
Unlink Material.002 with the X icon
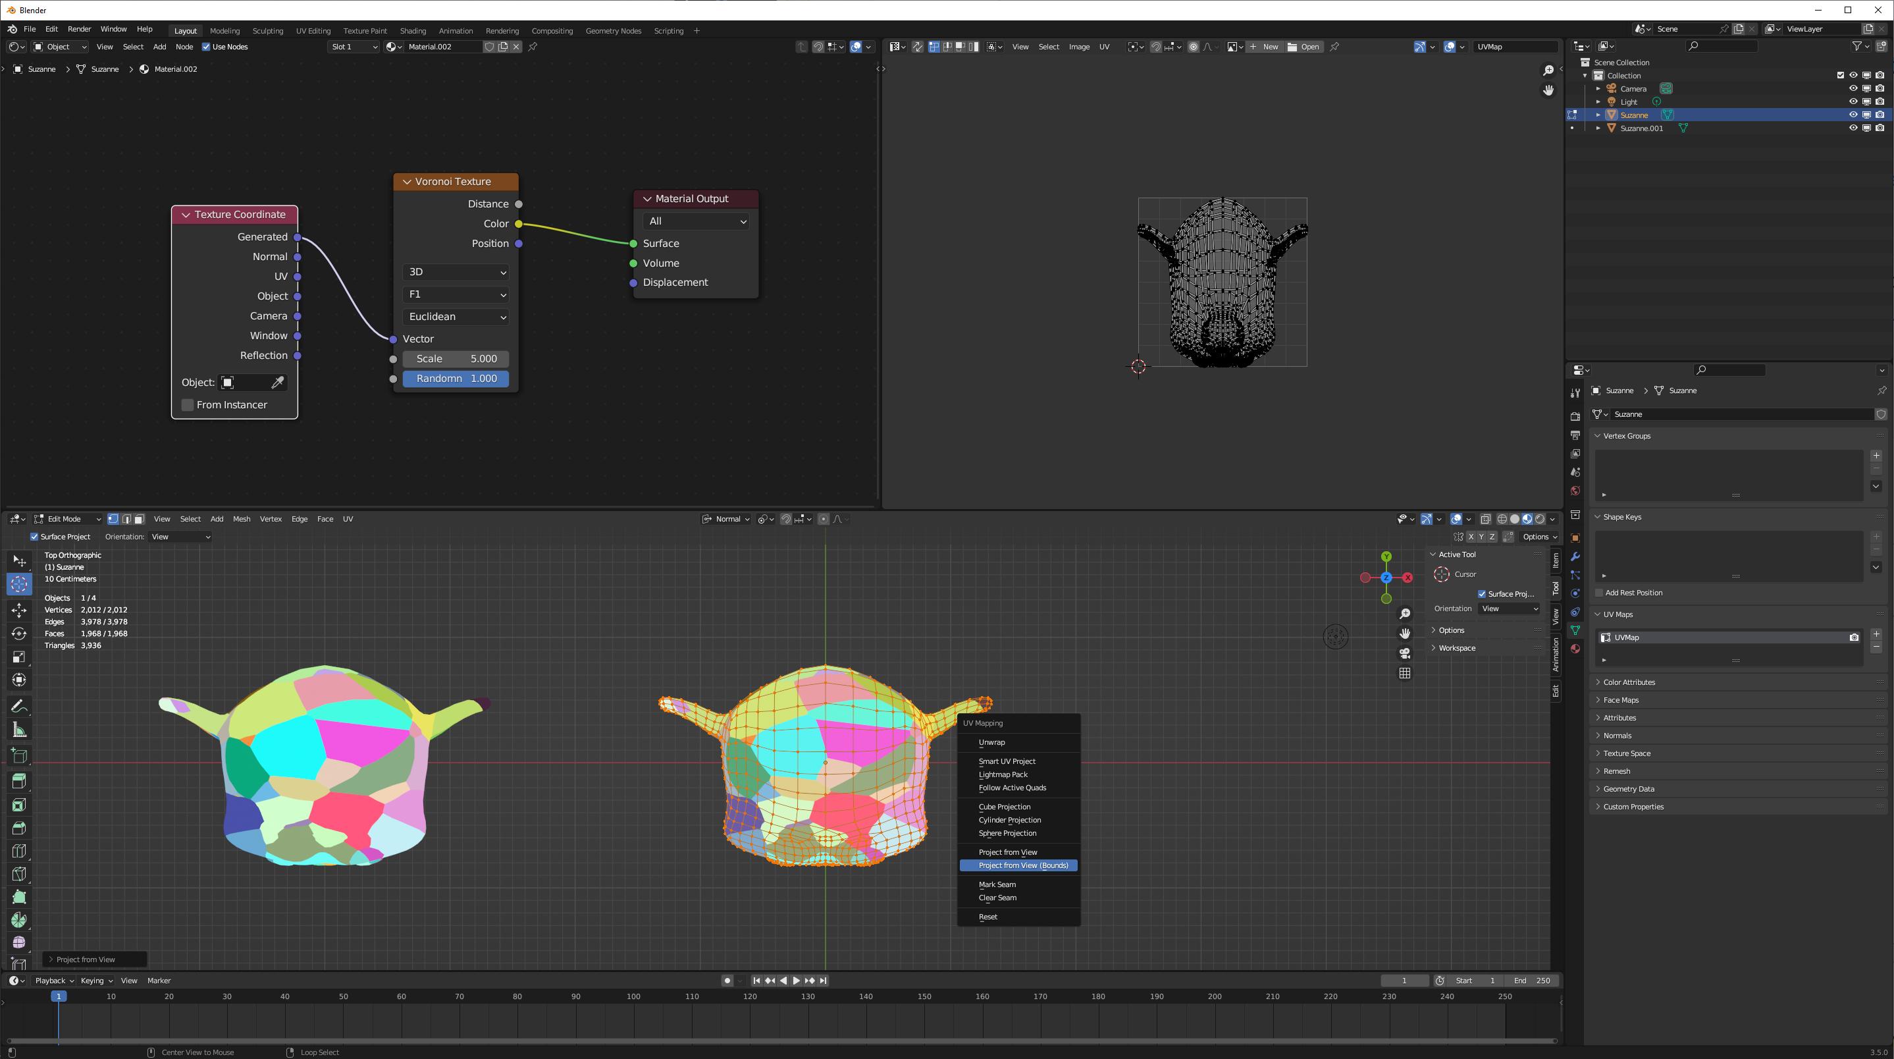point(516,46)
